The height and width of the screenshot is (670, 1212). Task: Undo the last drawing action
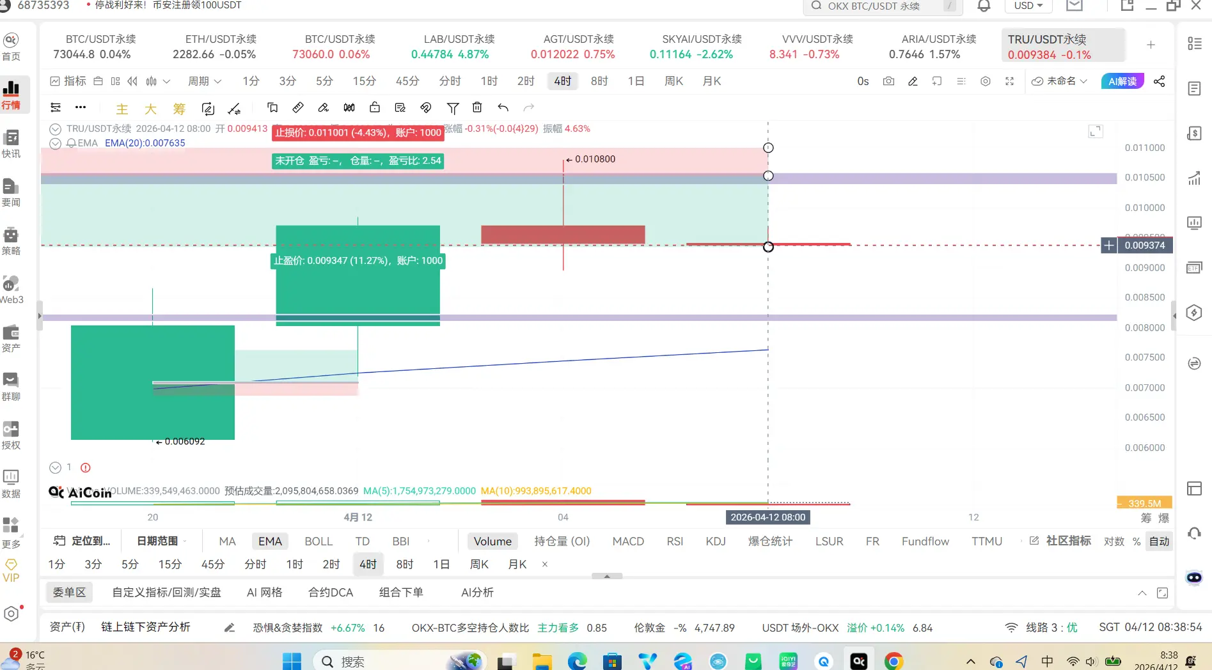[503, 107]
